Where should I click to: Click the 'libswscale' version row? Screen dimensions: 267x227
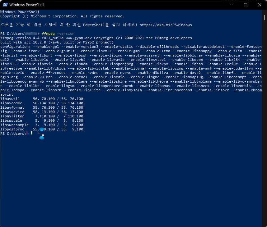point(42,120)
